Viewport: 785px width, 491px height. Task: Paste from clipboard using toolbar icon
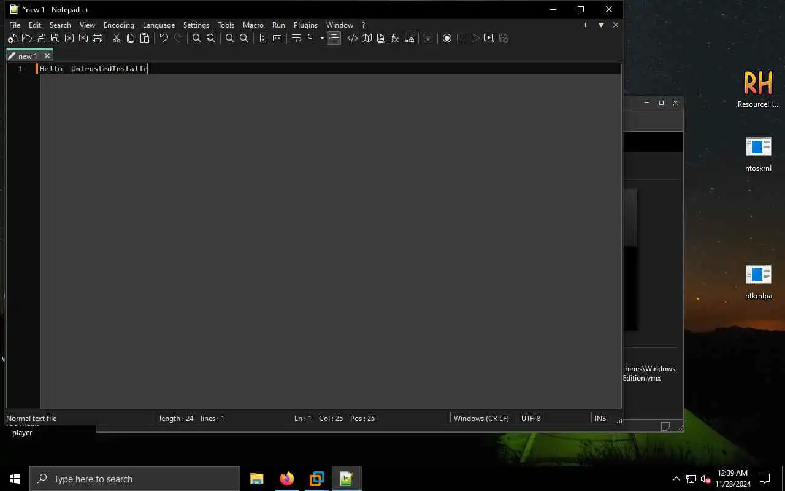145,38
